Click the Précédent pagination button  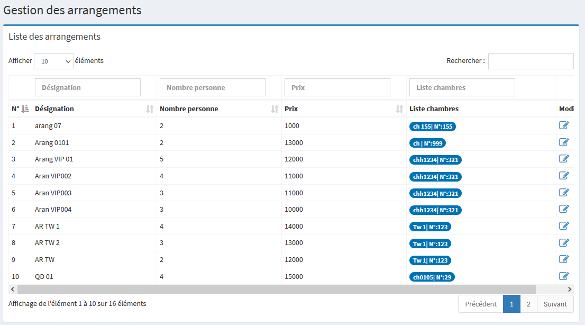click(x=480, y=304)
